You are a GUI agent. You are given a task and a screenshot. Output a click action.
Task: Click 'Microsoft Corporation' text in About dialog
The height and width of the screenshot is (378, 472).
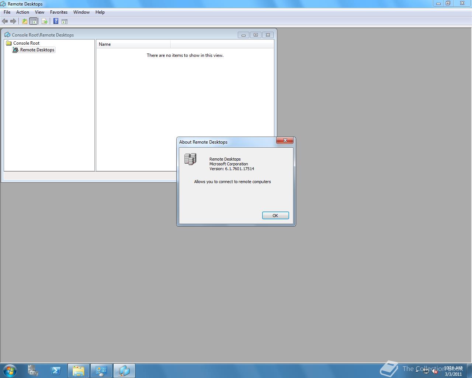click(229, 164)
